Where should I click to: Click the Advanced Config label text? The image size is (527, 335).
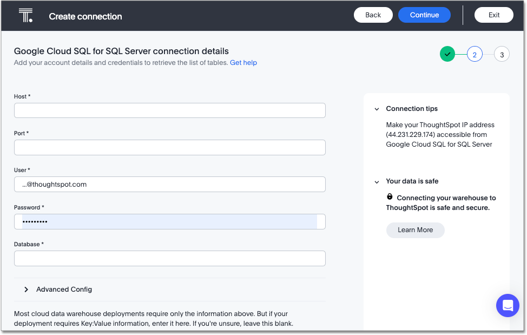tap(64, 290)
